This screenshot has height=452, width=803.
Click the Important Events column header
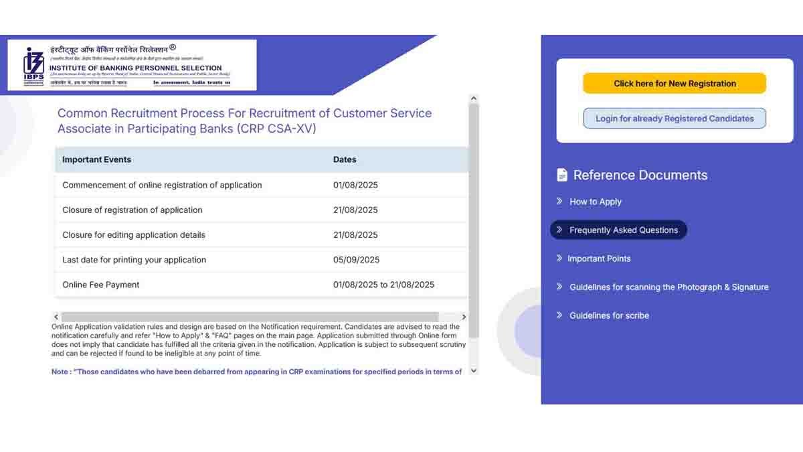[x=96, y=159]
